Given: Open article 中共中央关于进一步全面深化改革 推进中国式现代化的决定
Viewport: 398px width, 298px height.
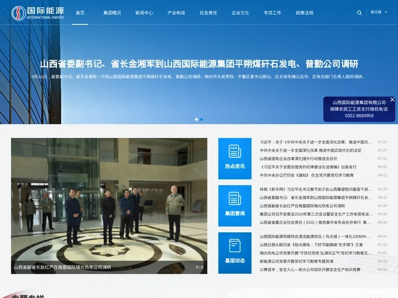Looking at the screenshot, I should (311, 150).
